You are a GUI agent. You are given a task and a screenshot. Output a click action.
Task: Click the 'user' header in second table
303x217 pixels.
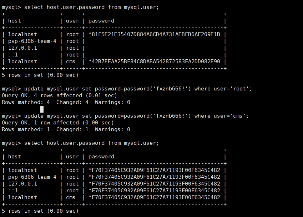point(72,157)
